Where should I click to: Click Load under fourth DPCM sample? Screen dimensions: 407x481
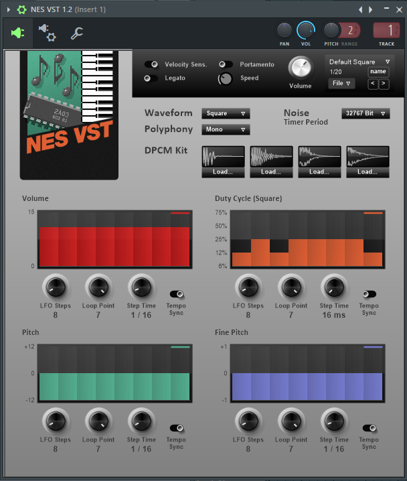coord(368,172)
